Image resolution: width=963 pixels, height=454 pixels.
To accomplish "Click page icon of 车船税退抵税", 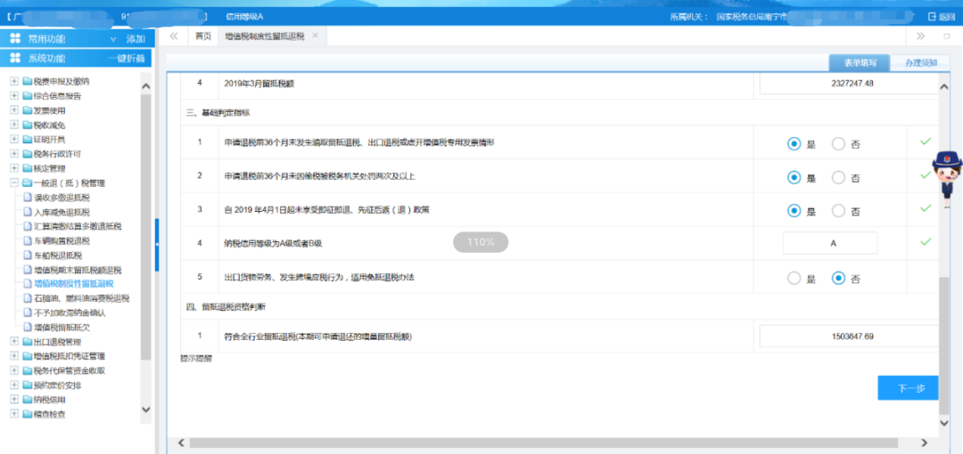I will 27,255.
